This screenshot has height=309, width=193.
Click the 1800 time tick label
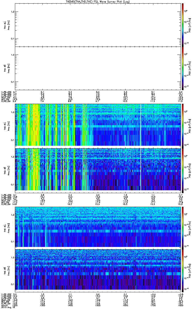180,305
